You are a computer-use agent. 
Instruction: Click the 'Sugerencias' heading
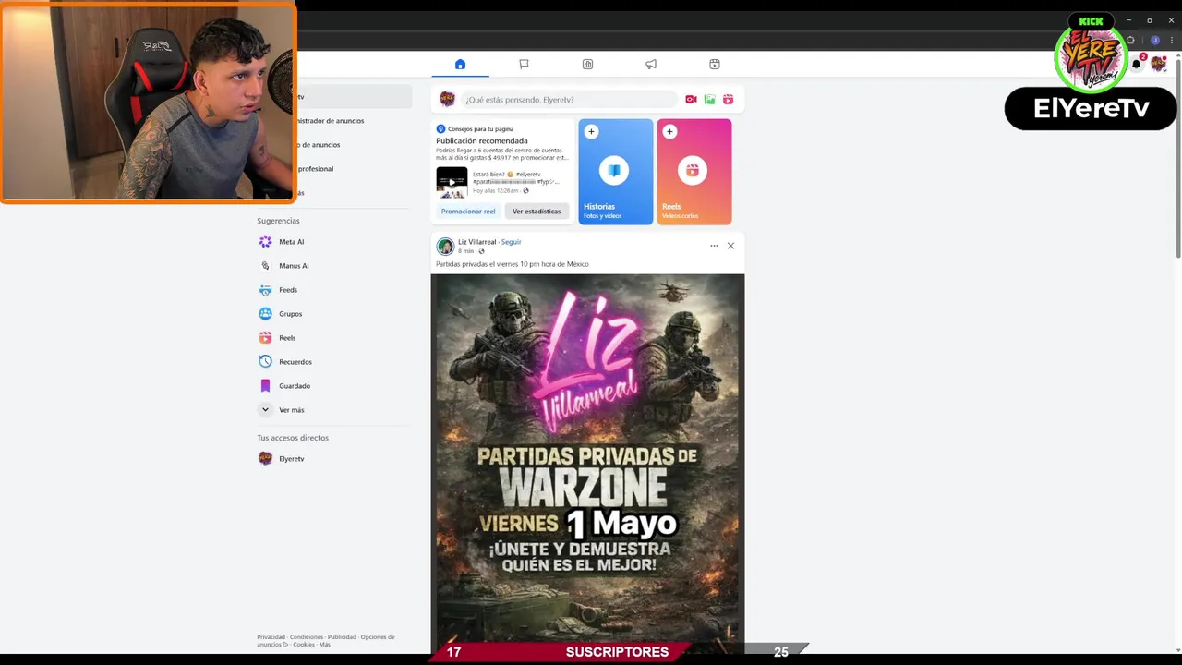tap(278, 221)
